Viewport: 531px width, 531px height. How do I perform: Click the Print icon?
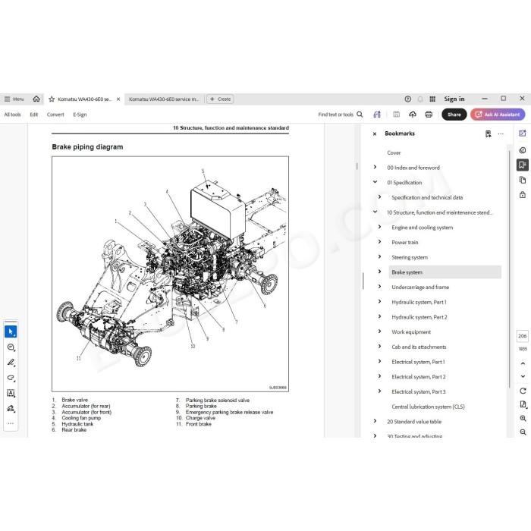[x=429, y=115]
